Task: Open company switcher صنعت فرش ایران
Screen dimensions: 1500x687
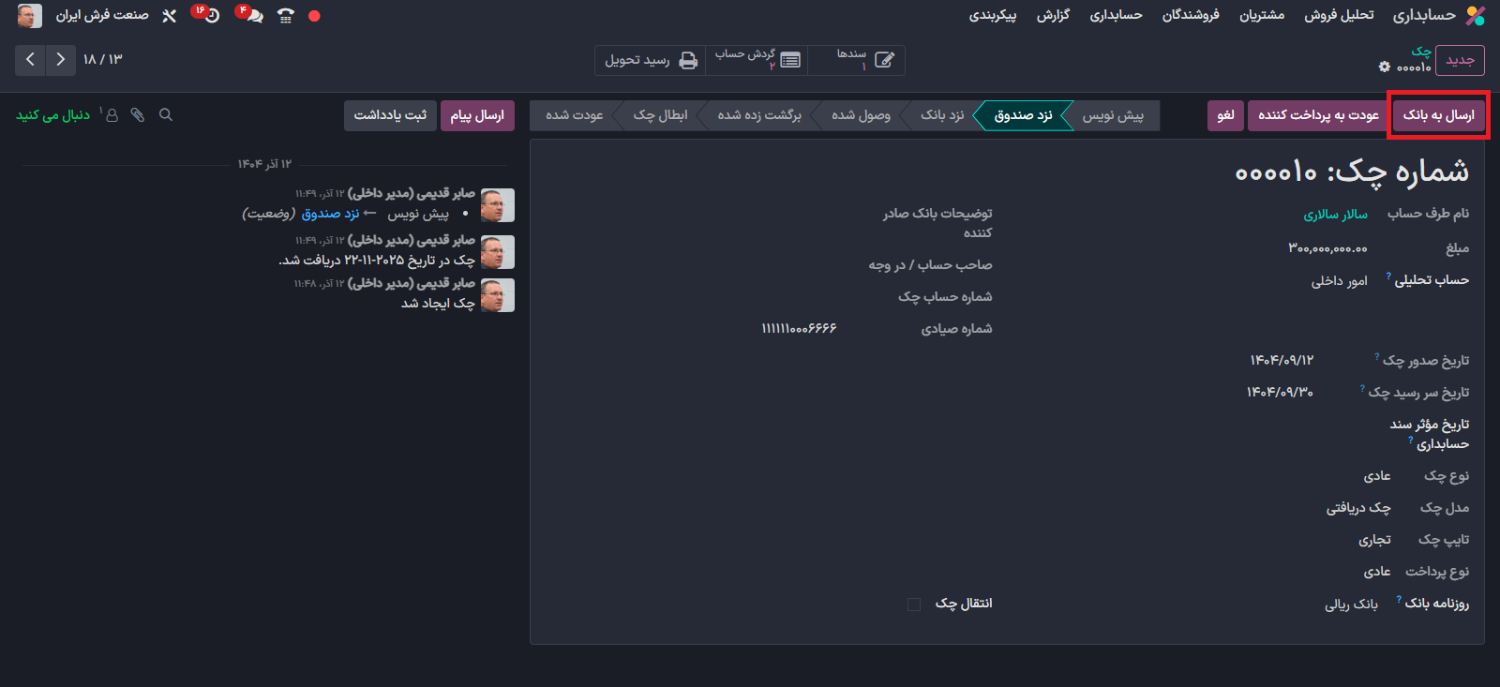Action: click(x=102, y=16)
